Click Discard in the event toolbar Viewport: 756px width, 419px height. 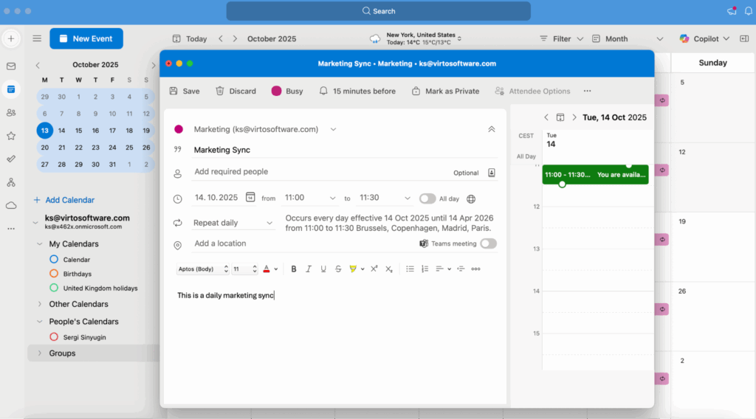point(236,91)
